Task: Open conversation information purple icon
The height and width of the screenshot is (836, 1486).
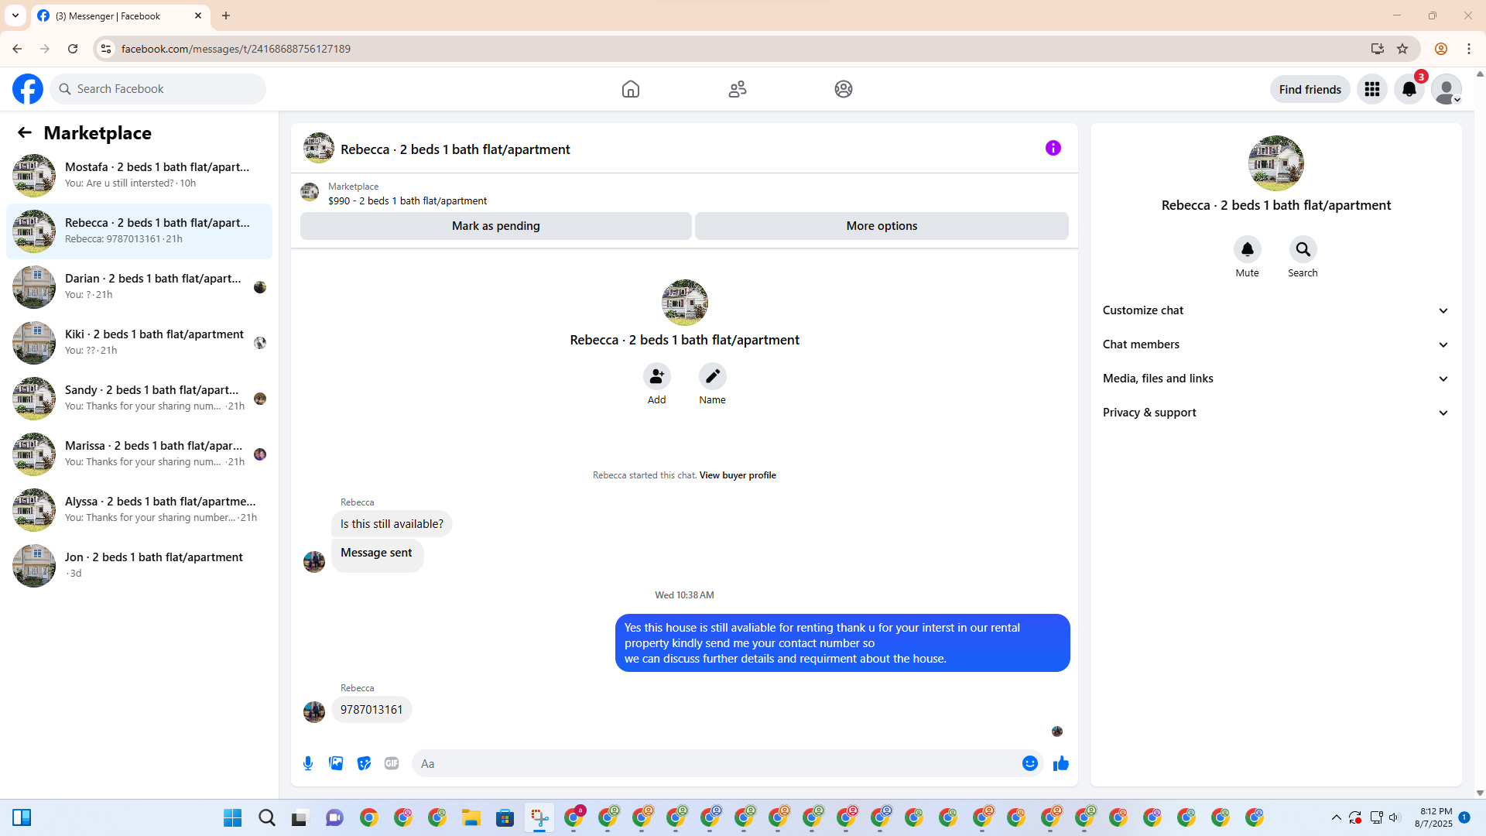Action: [1053, 148]
